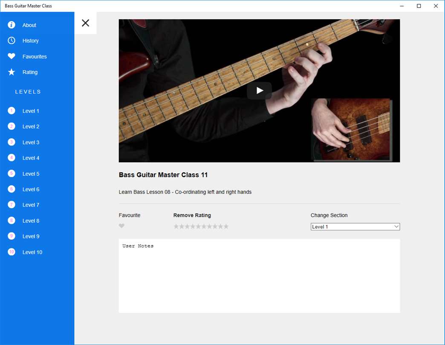Go to Level 10 label
This screenshot has height=345, width=445.
coord(32,252)
